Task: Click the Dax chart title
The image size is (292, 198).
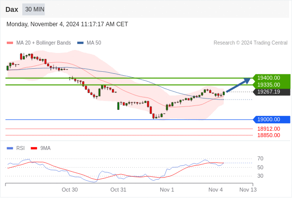Action: [x=12, y=9]
